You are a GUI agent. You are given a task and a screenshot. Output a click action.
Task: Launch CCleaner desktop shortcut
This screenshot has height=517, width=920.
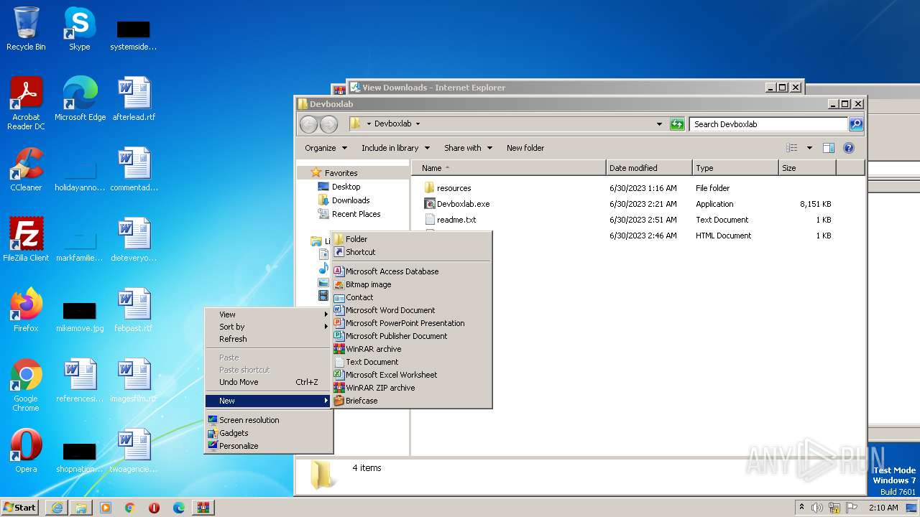tap(26, 169)
